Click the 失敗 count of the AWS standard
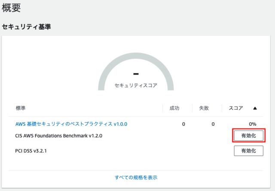Screen dimensions: 275x191 [x=213, y=124]
